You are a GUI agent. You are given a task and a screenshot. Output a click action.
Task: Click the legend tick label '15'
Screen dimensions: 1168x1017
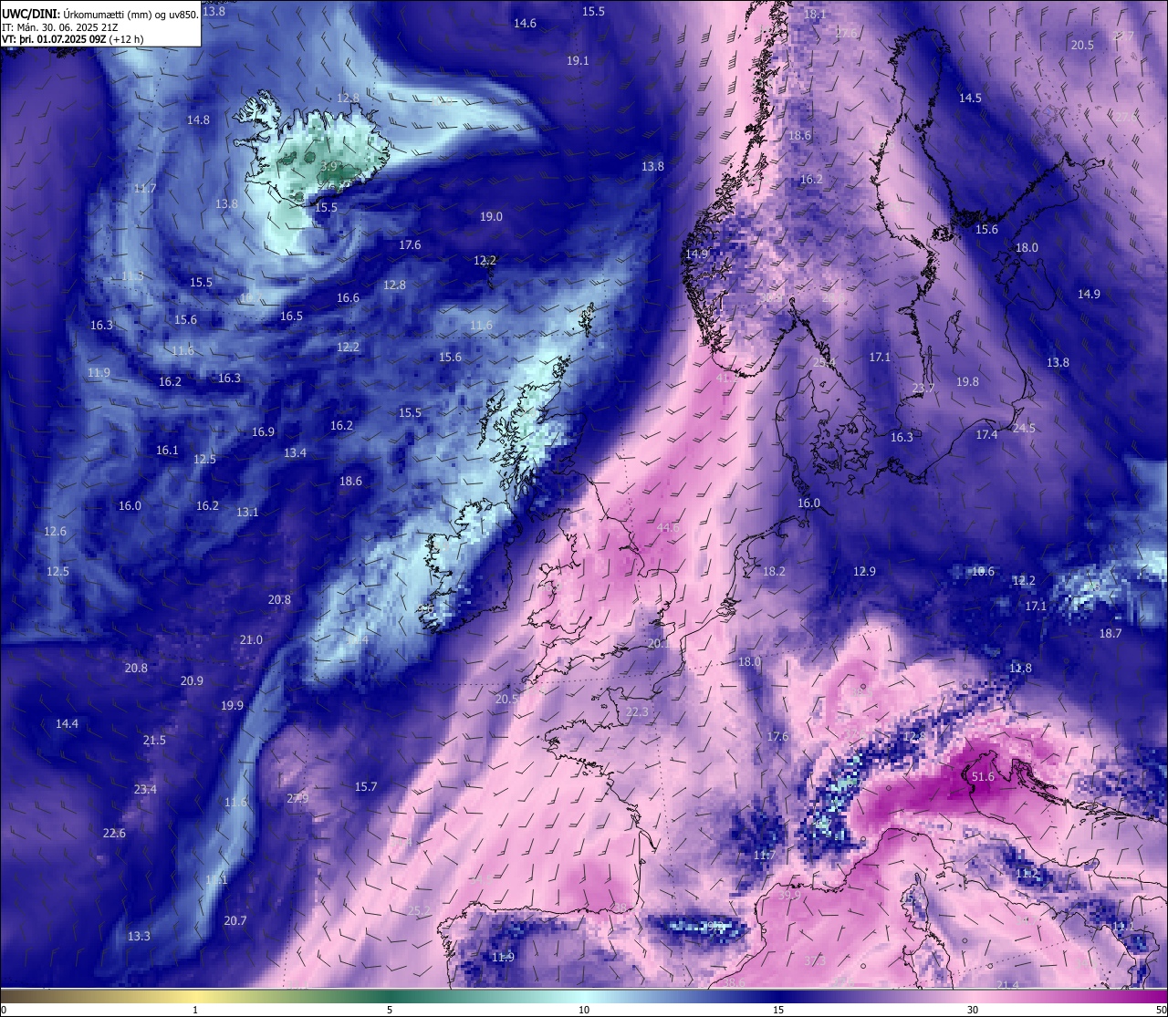(x=778, y=1010)
